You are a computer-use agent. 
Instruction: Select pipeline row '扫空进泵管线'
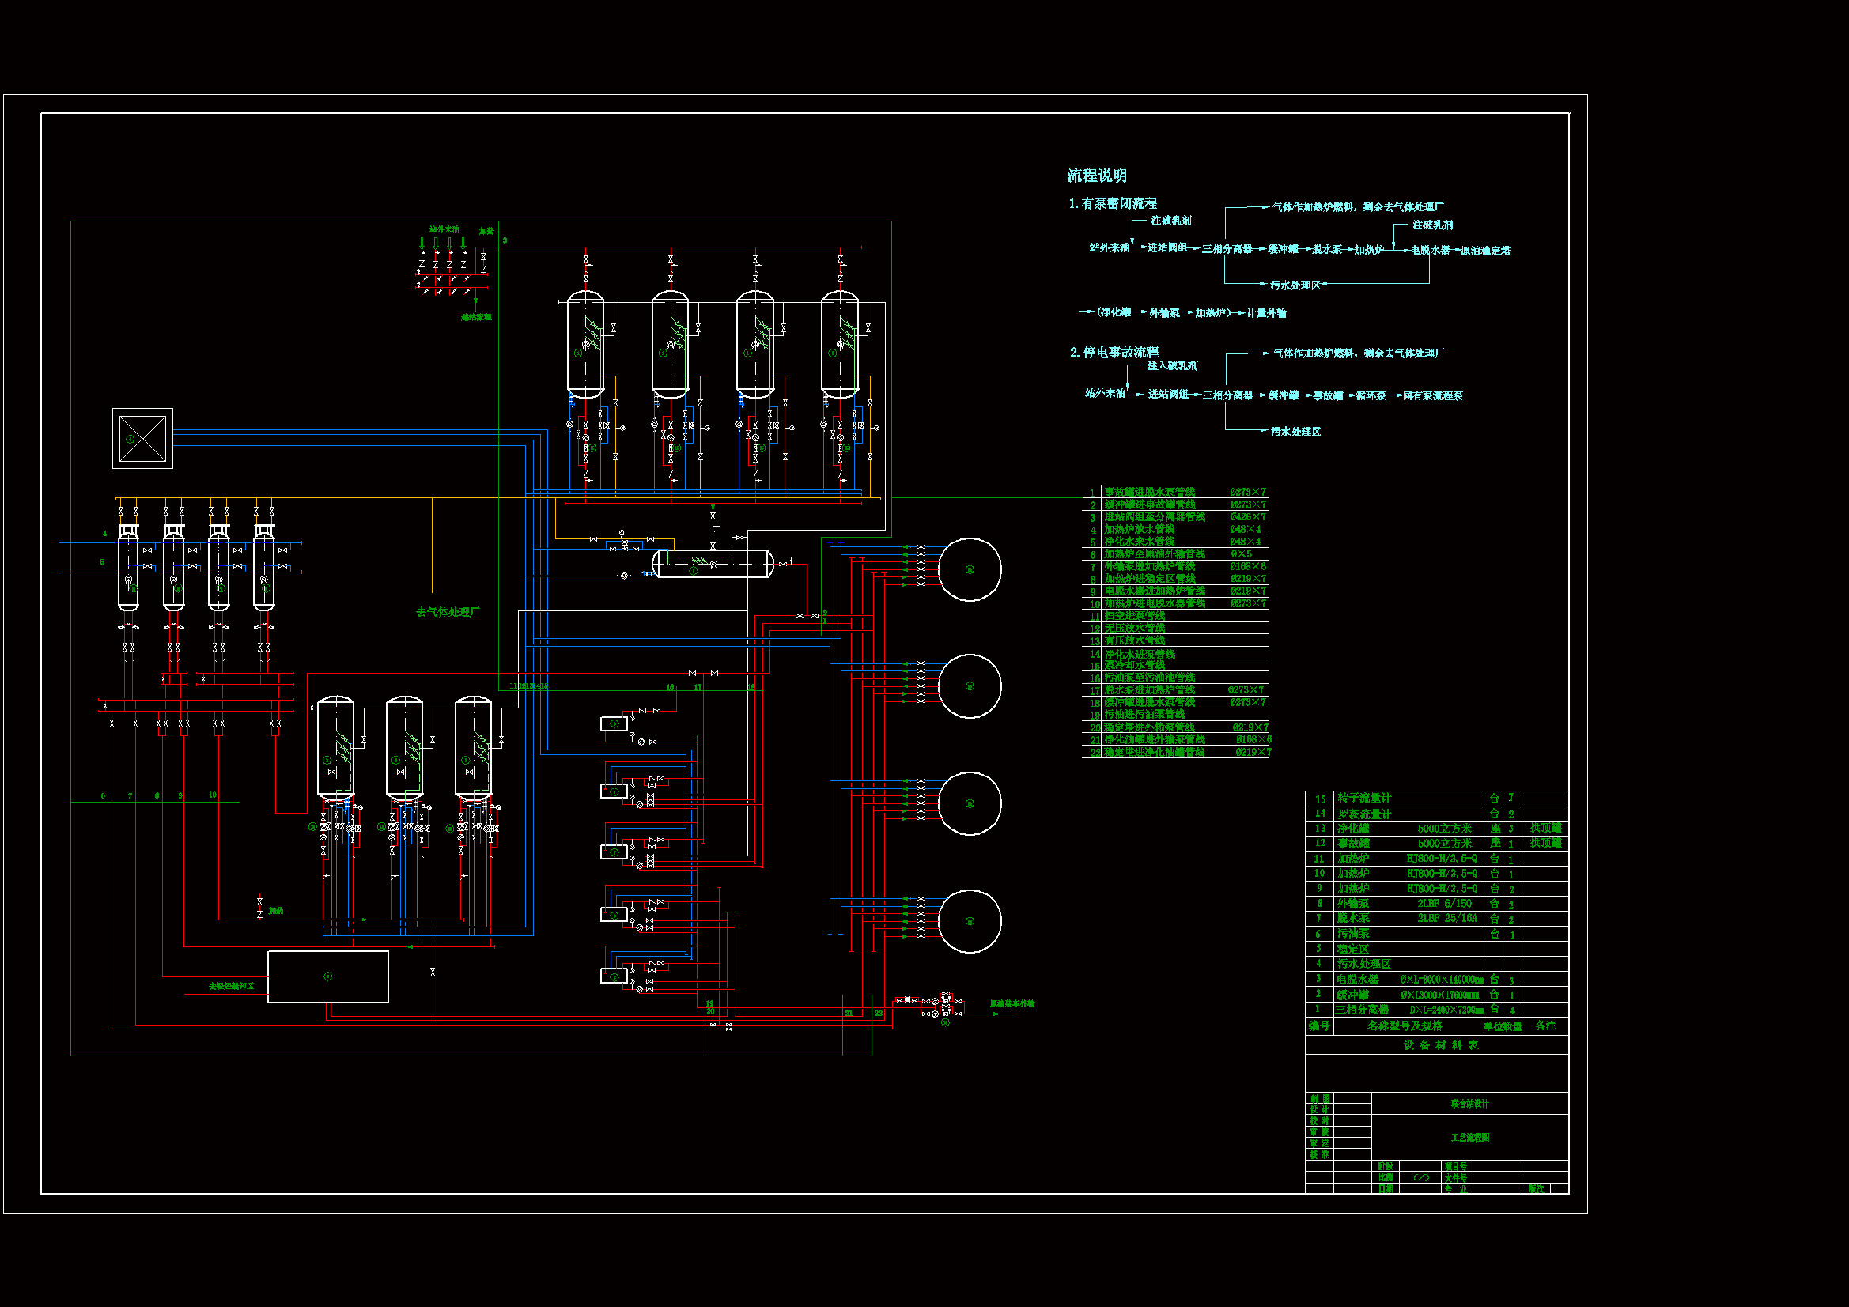(1175, 616)
